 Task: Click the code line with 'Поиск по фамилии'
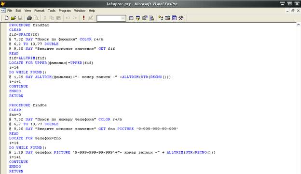click(x=56, y=39)
